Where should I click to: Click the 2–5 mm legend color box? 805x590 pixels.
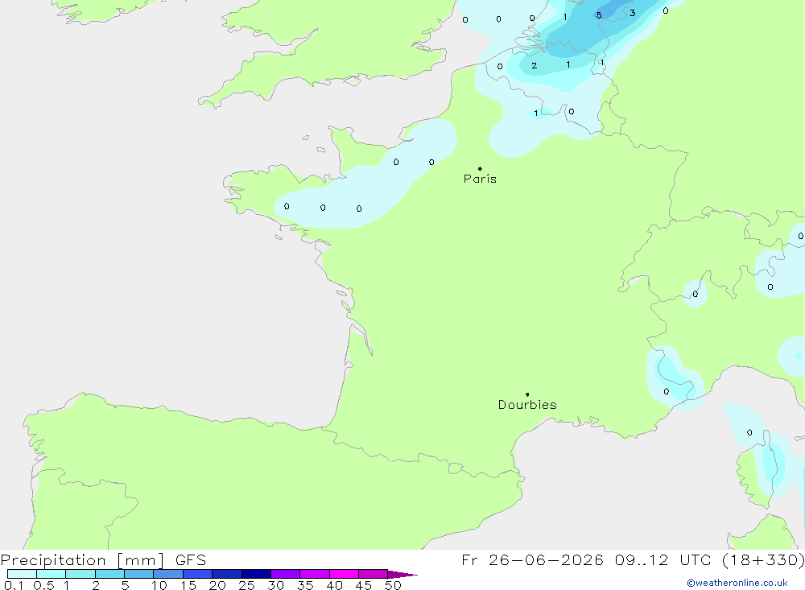(x=109, y=574)
